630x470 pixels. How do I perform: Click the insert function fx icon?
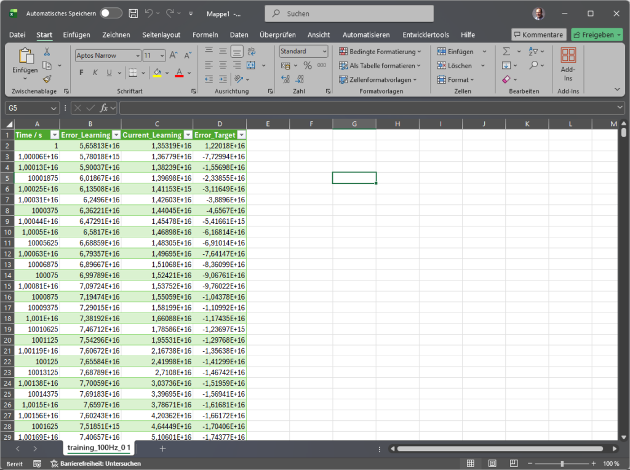click(104, 108)
